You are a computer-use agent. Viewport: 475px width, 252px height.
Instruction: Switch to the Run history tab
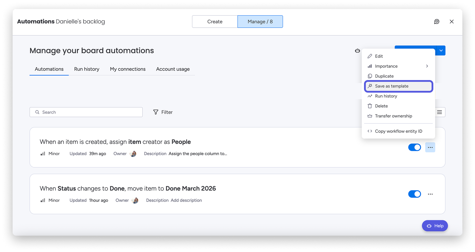[87, 69]
